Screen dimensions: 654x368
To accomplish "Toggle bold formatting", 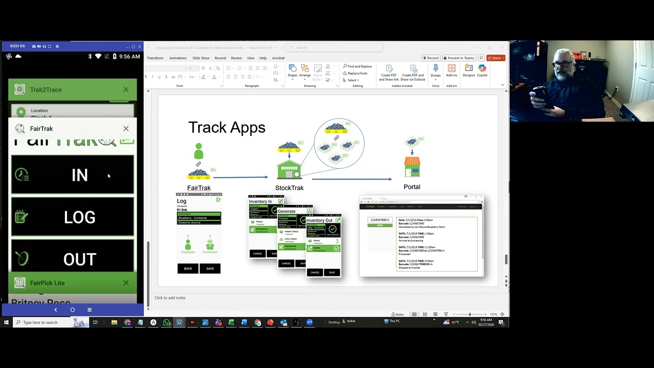I will click(146, 77).
